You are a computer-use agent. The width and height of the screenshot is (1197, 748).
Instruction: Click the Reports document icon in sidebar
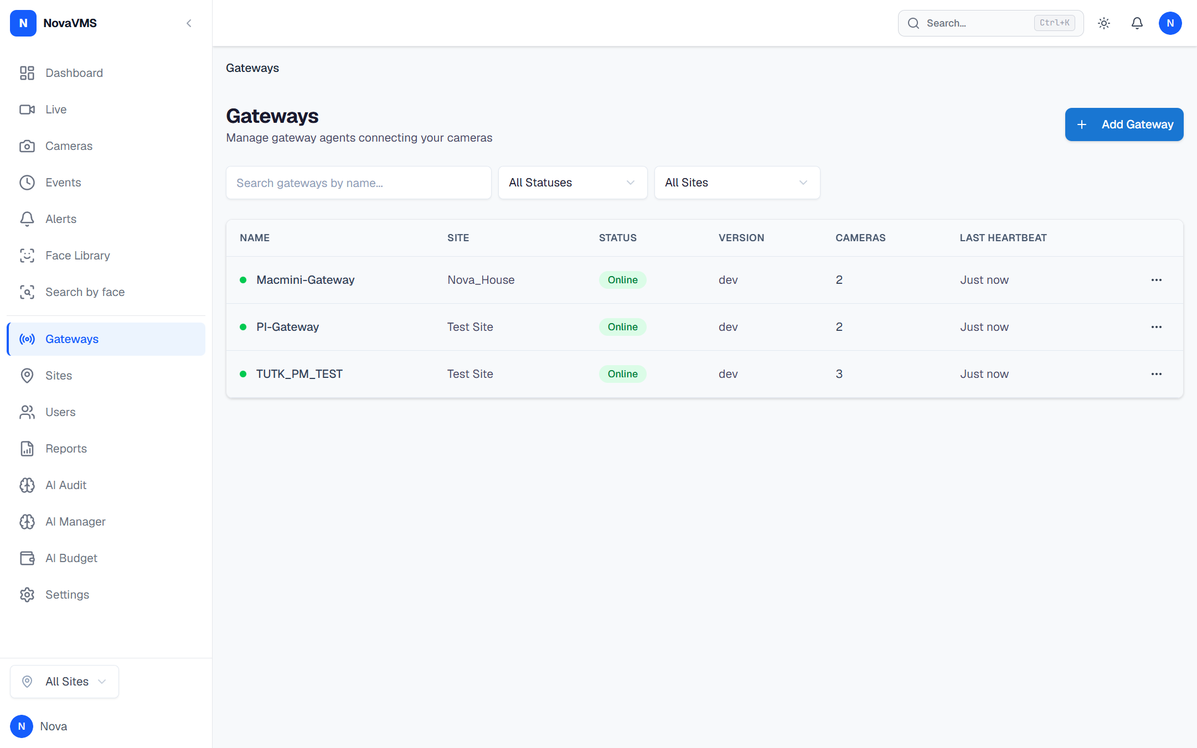[x=27, y=449]
